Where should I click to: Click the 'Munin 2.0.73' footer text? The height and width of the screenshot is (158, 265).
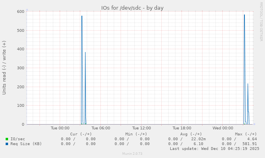click(x=132, y=154)
